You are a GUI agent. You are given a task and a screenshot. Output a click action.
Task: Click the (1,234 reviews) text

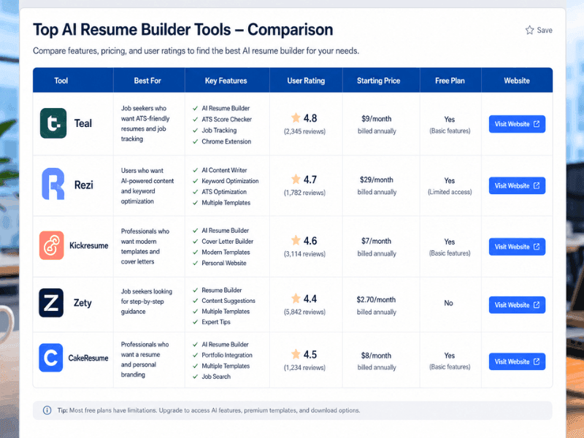pyautogui.click(x=304, y=368)
